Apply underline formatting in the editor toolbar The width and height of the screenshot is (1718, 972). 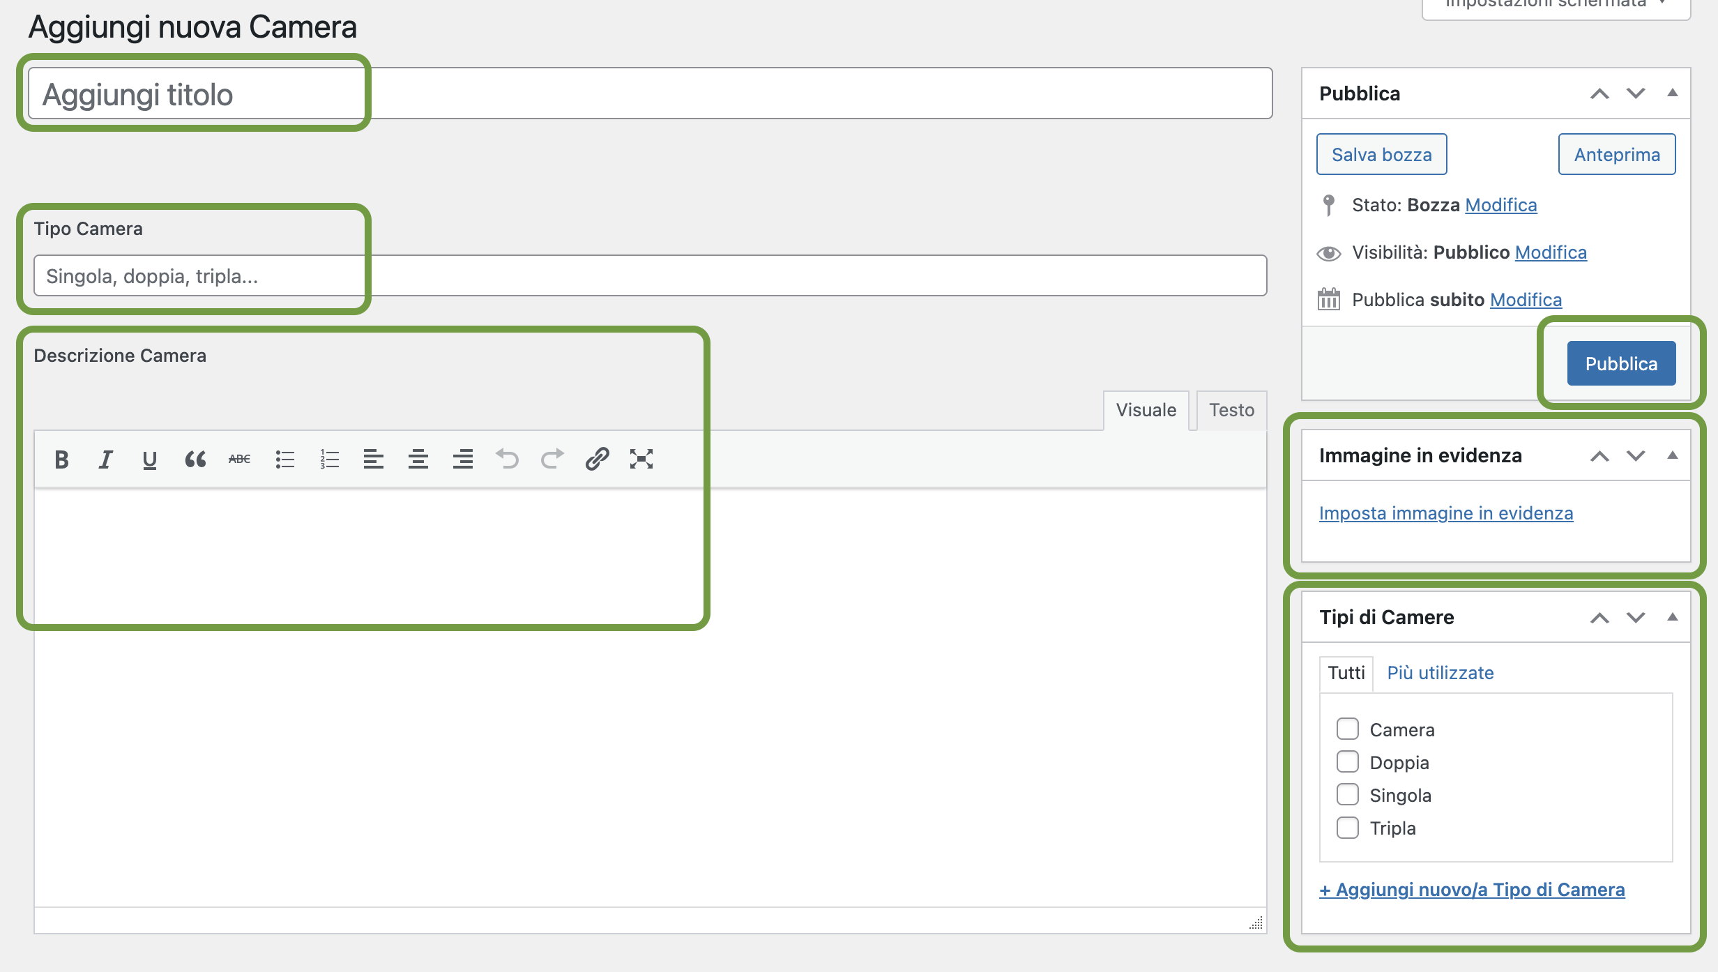click(149, 460)
